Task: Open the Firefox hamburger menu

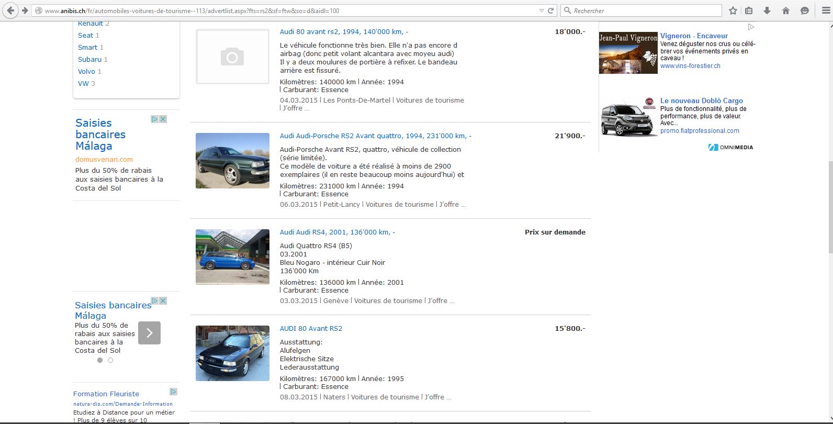Action: [823, 10]
